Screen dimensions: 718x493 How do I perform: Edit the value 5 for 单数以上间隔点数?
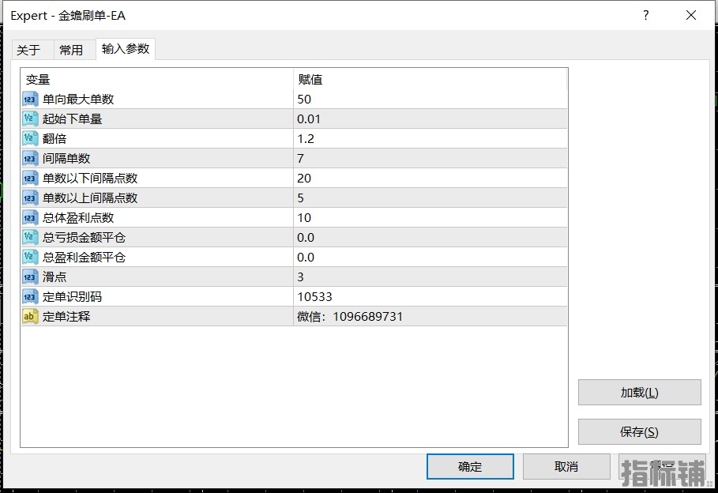coord(430,198)
